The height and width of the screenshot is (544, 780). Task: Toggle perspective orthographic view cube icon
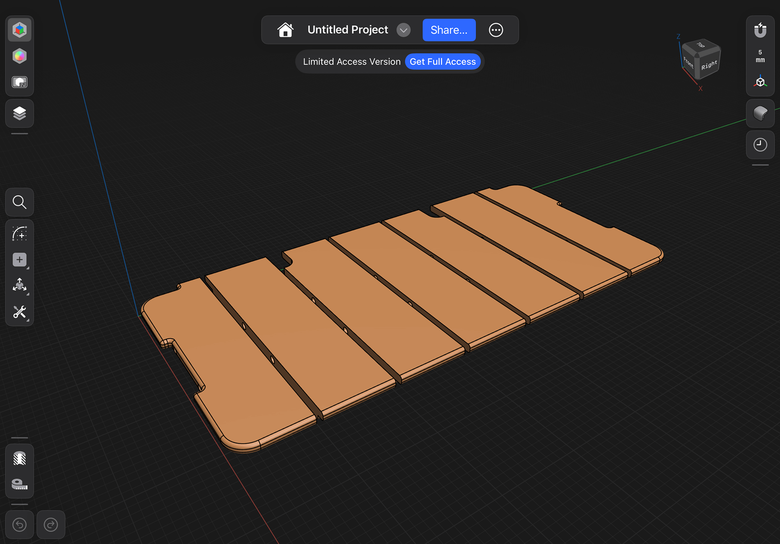(760, 82)
